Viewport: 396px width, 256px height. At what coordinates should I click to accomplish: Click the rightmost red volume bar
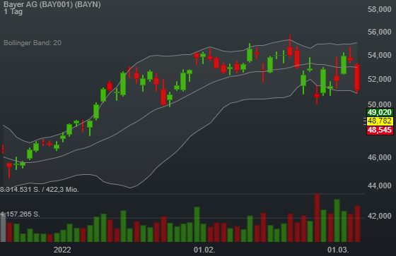(357, 224)
